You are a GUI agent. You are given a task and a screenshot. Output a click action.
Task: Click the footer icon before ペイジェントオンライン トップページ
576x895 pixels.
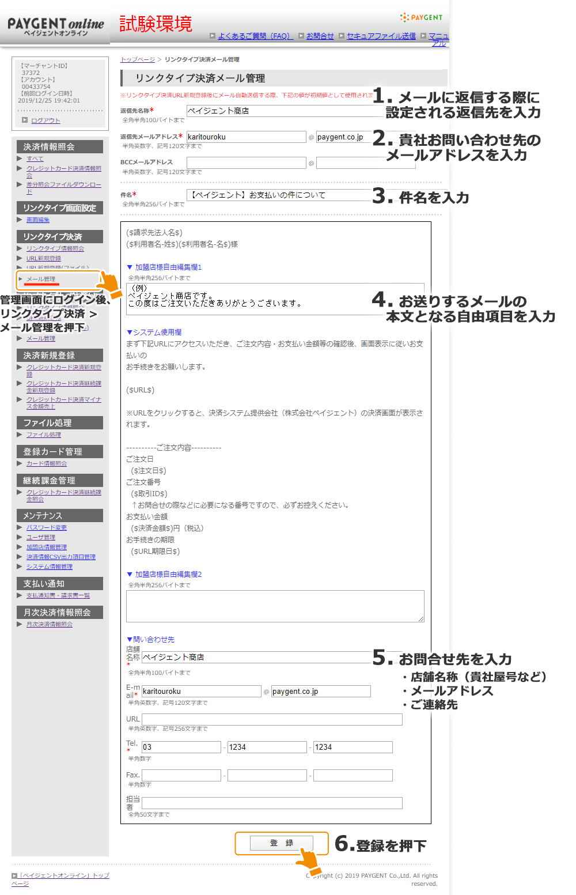(x=14, y=875)
